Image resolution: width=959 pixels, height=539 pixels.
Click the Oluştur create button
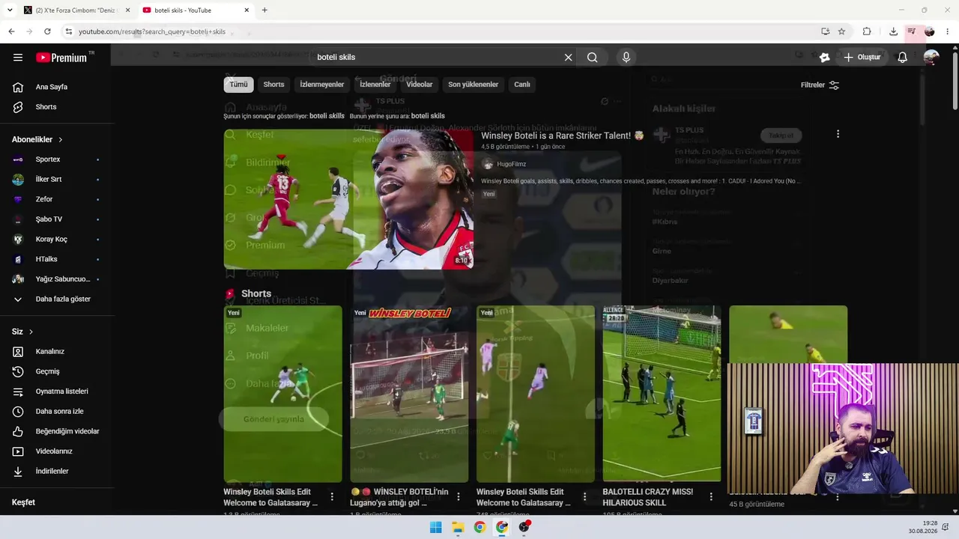(862, 58)
